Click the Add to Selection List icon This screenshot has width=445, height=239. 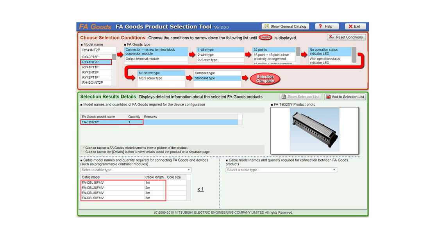(345, 97)
